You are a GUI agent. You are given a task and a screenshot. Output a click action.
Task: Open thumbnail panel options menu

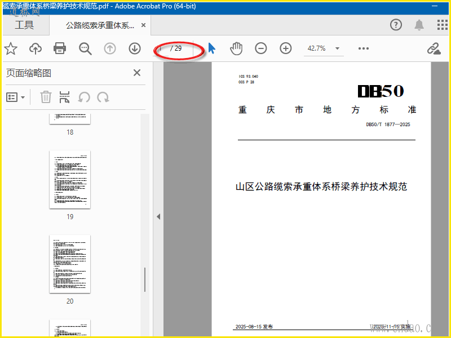16,97
